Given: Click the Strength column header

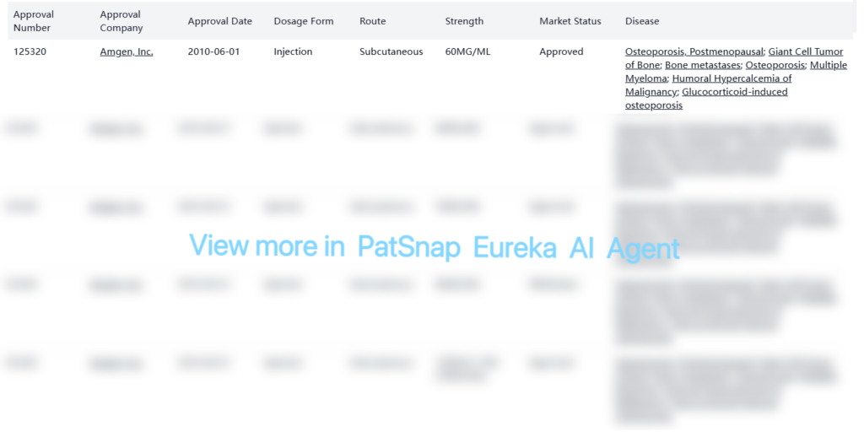Looking at the screenshot, I should pos(464,21).
